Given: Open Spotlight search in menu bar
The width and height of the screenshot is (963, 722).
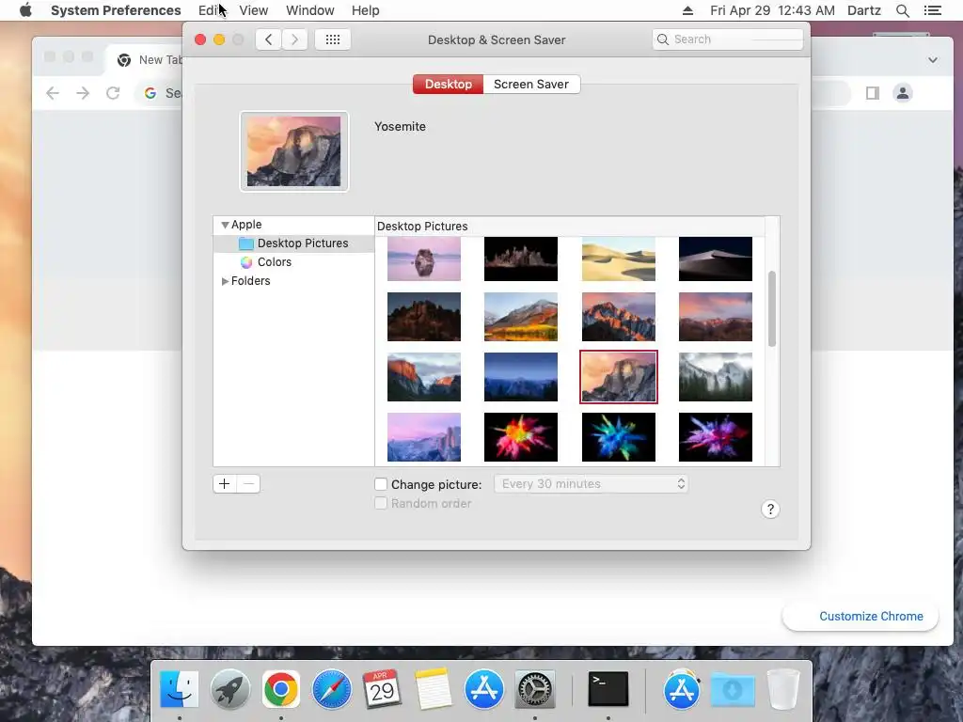Looking at the screenshot, I should click(902, 10).
